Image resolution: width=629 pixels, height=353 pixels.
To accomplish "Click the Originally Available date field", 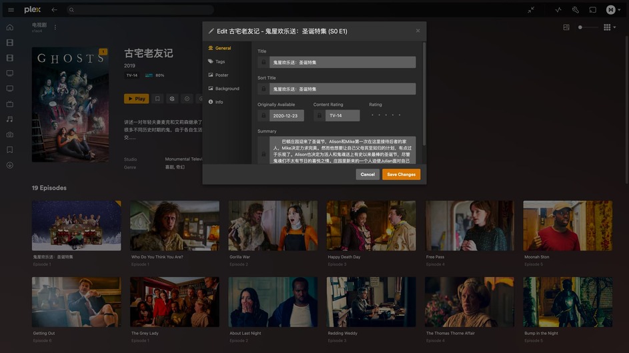I will tap(286, 115).
